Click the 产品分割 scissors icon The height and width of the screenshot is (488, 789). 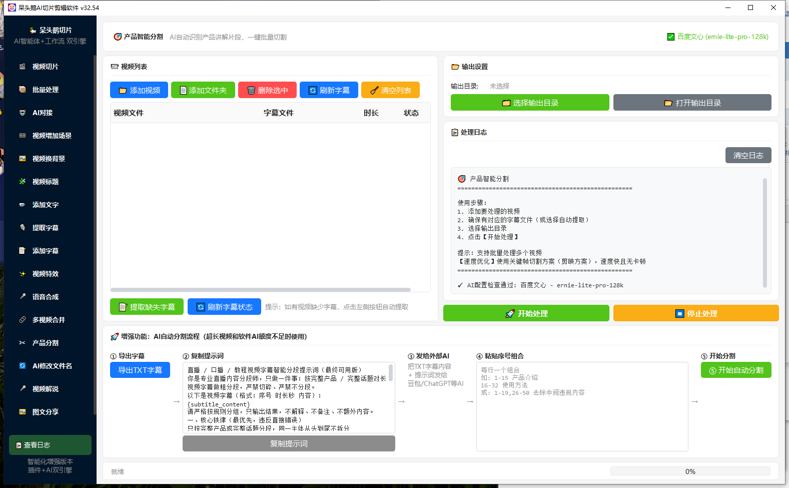(22, 343)
